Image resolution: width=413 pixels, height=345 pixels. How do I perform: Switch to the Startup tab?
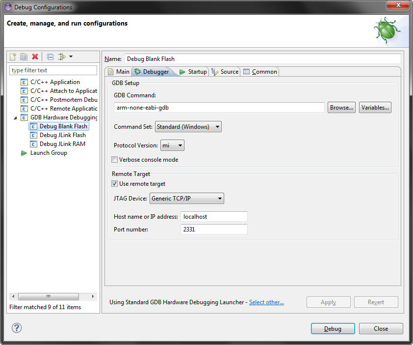click(194, 71)
